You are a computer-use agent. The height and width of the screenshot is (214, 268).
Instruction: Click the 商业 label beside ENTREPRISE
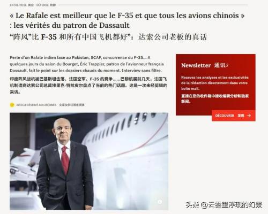coord(31,5)
